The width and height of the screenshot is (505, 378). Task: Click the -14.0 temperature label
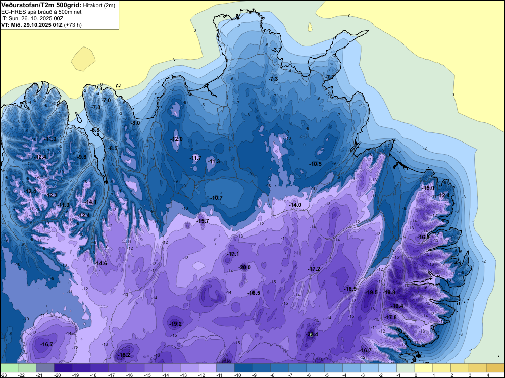(295, 205)
